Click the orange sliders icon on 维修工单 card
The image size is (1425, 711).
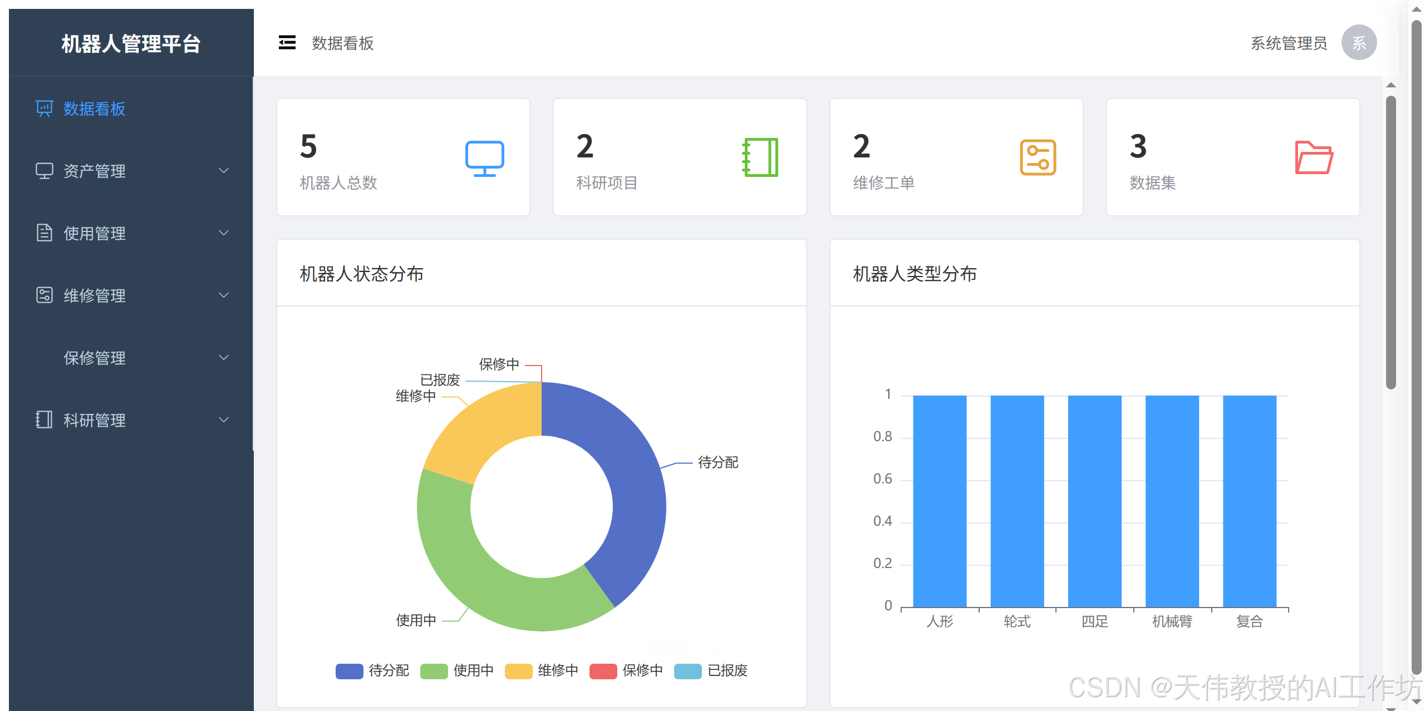(1038, 157)
